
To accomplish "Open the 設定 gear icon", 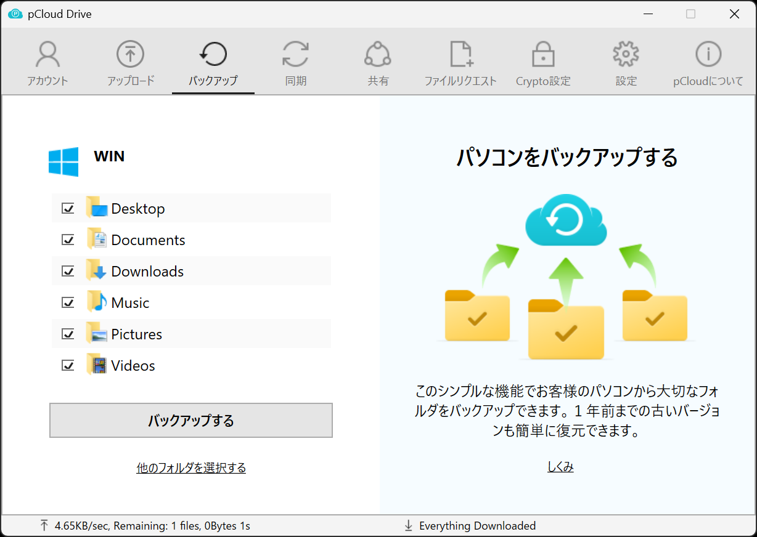I will point(626,54).
